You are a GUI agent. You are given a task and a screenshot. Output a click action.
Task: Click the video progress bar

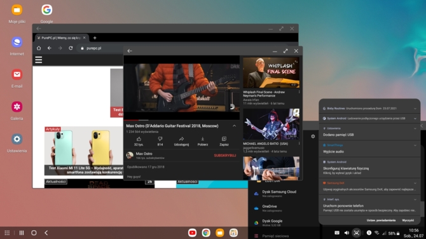click(181, 119)
